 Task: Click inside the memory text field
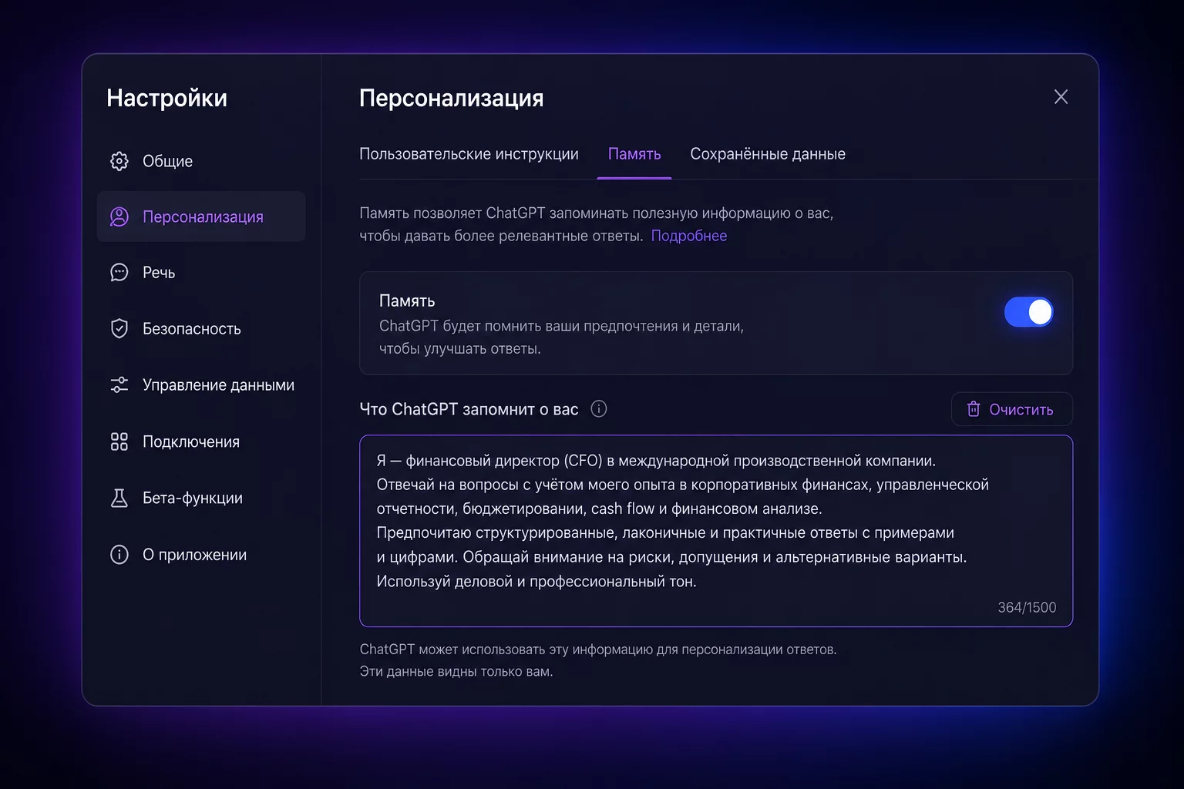pyautogui.click(x=716, y=531)
